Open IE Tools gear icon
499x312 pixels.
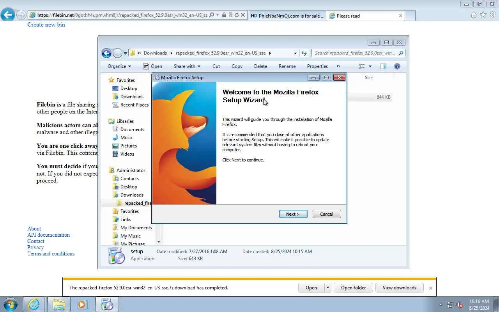pos(492,15)
